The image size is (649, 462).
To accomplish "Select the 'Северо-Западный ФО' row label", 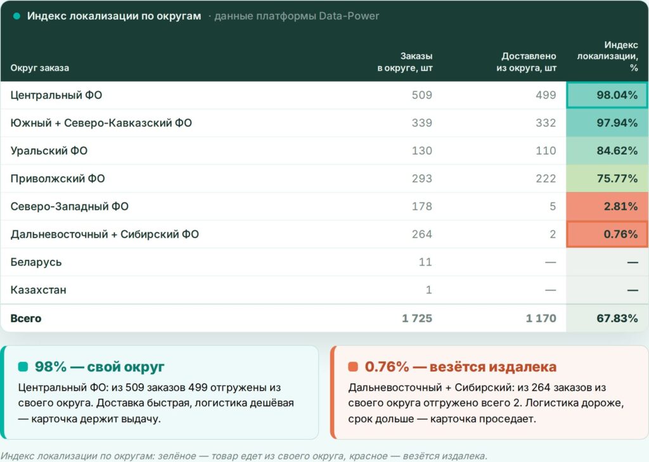I will pyautogui.click(x=70, y=206).
